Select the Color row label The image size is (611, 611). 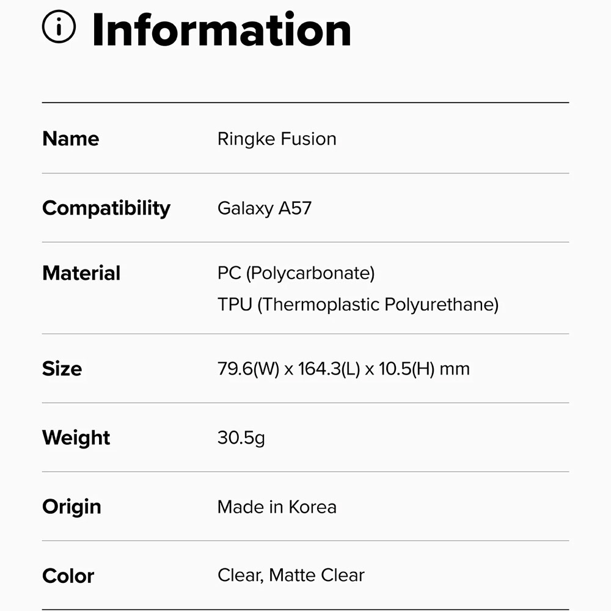coord(68,576)
